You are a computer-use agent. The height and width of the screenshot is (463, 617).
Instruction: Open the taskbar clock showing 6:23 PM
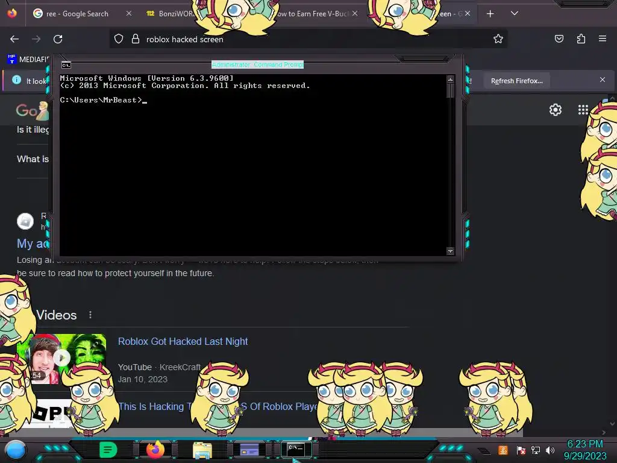coord(585,450)
